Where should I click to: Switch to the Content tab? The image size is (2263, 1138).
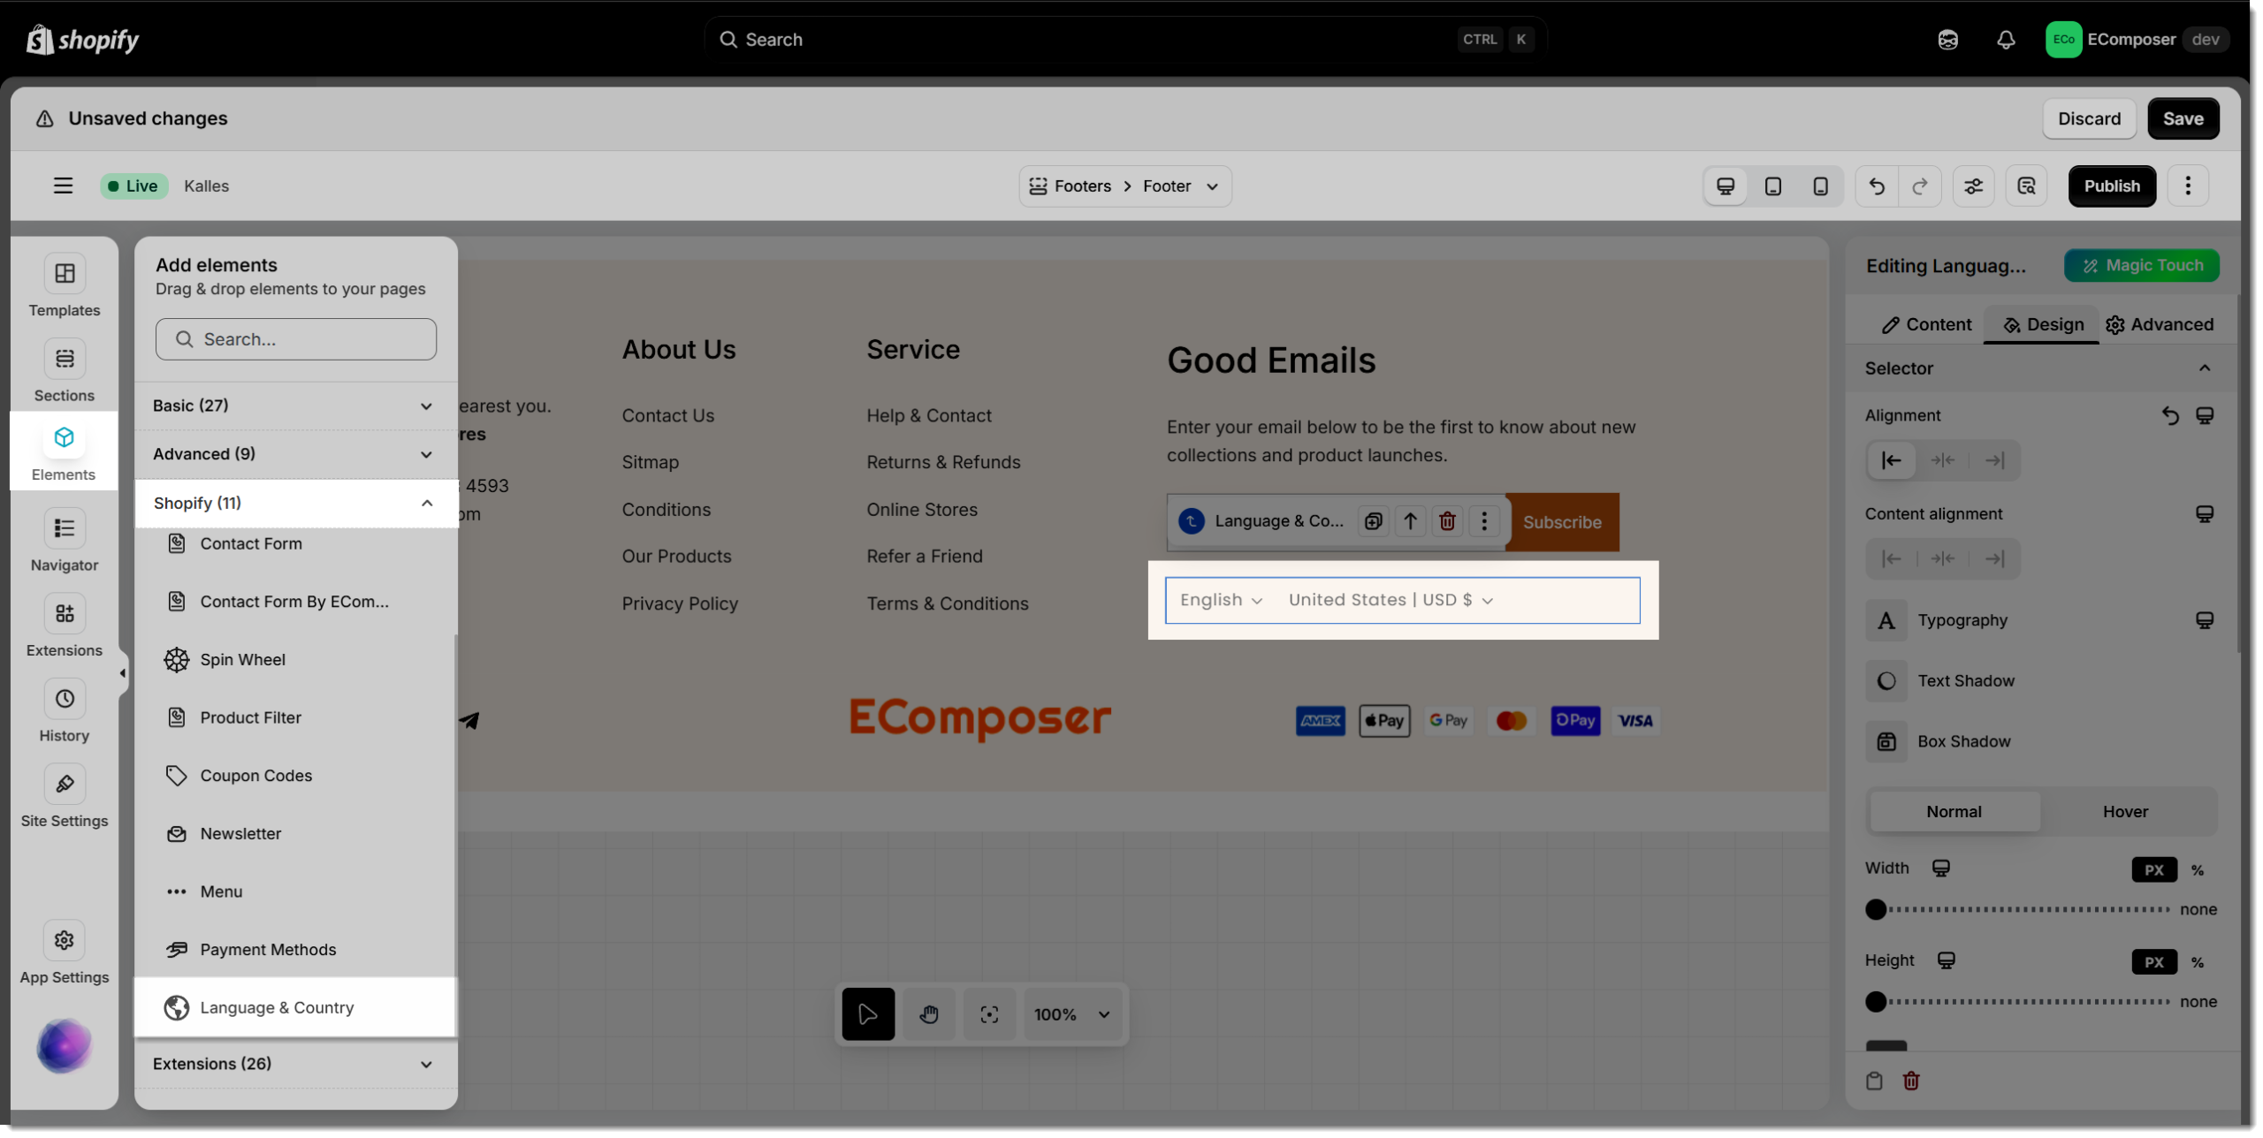[1927, 324]
